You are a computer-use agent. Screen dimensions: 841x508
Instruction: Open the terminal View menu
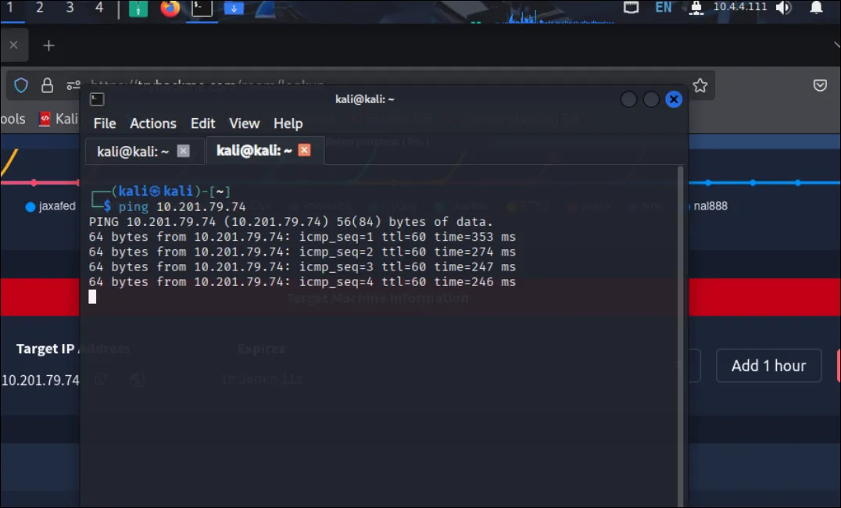[244, 124]
